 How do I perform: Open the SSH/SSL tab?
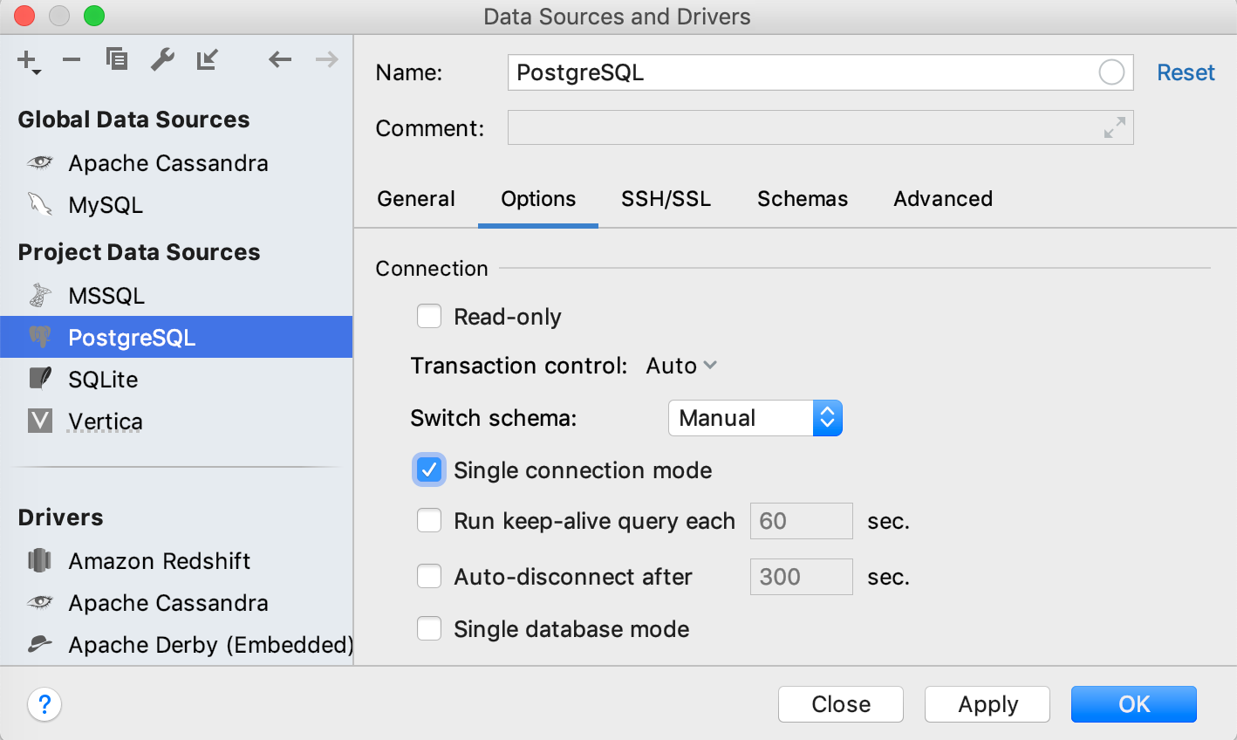click(x=666, y=199)
